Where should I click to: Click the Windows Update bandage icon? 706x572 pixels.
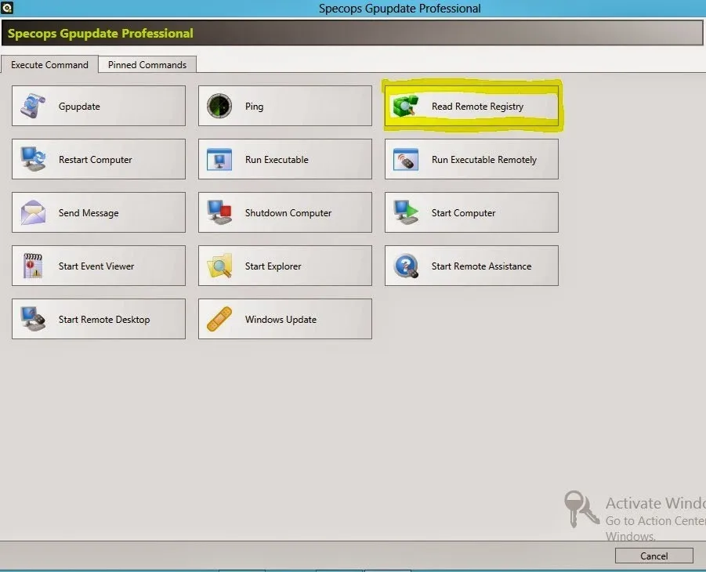coord(219,319)
